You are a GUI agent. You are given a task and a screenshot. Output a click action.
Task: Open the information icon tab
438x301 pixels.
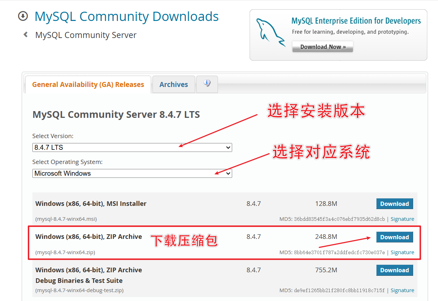click(207, 84)
